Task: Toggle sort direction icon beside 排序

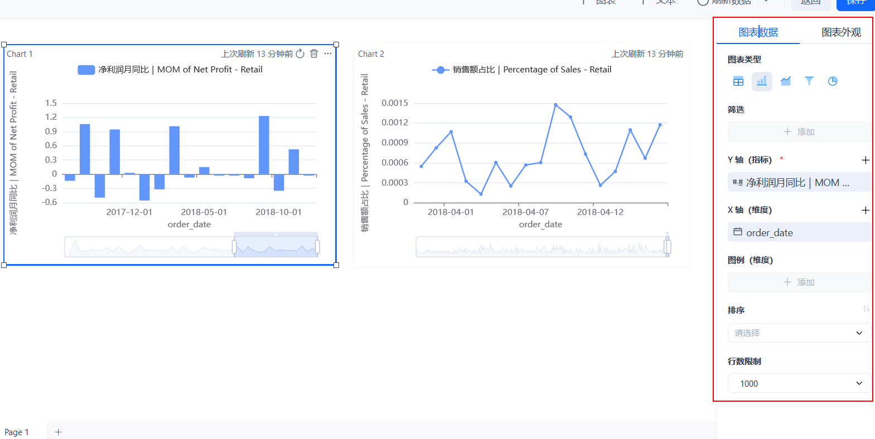Action: [866, 309]
